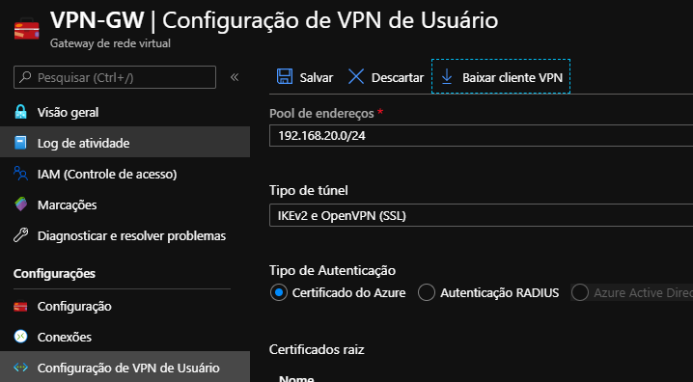
Task: Open Configuração under Configurações
Action: 125,306
